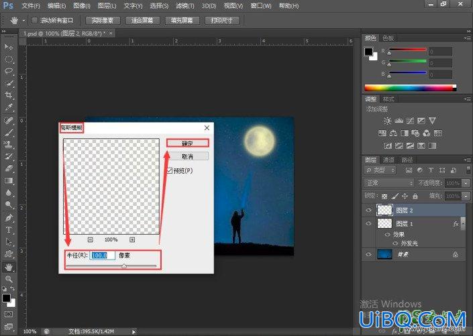This screenshot has height=336, width=473.
Task: Open the Hand tool preset picker
Action: tap(23, 21)
